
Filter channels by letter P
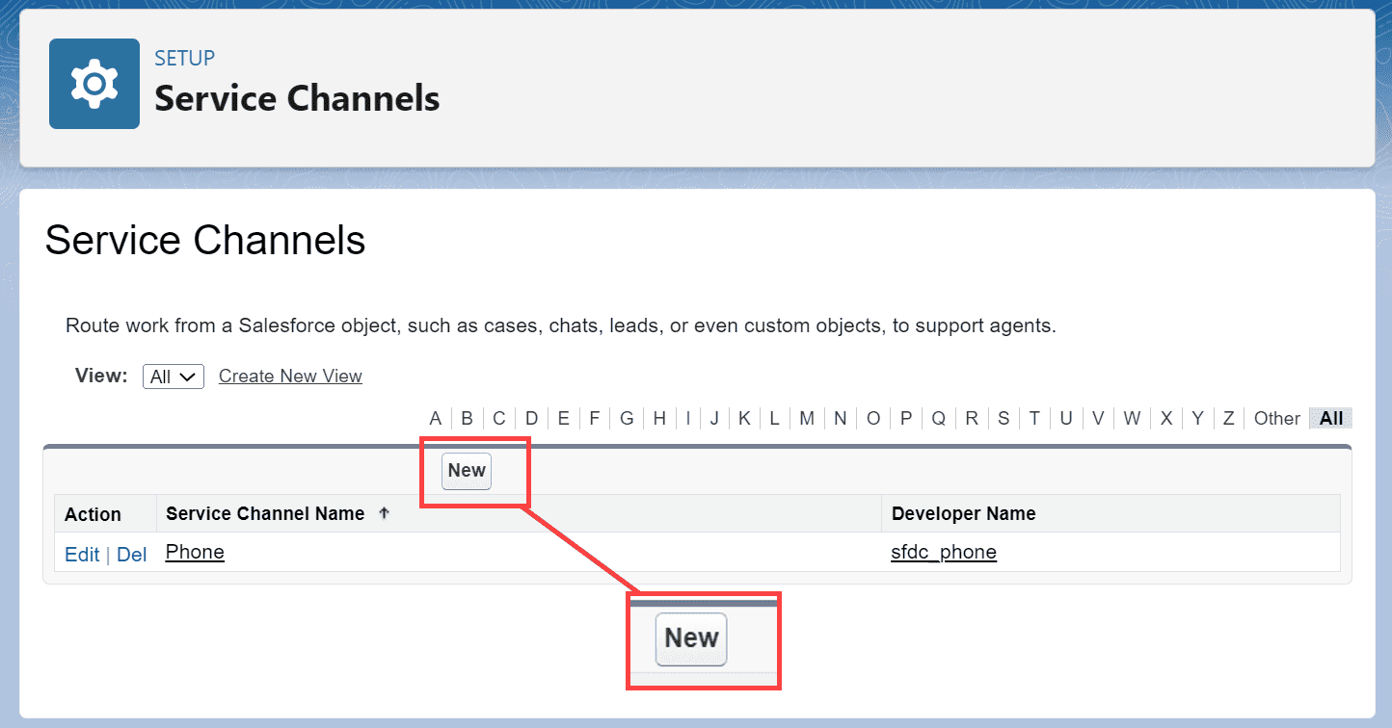click(x=905, y=418)
